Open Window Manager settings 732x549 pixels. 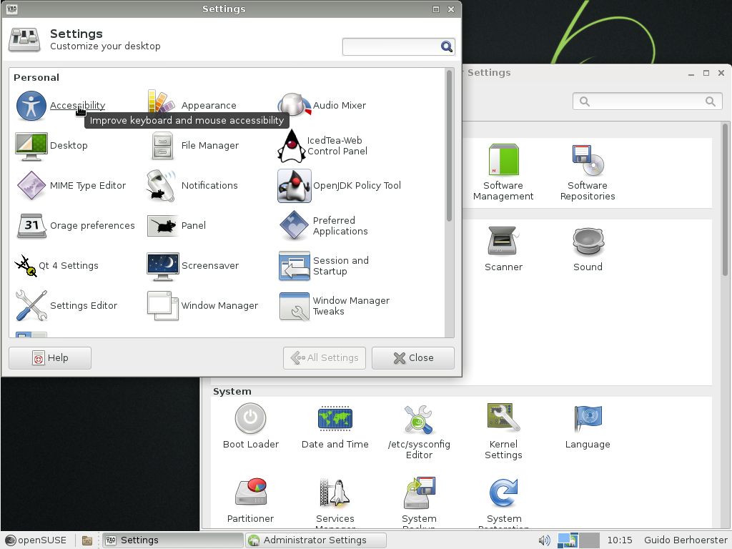click(x=202, y=306)
